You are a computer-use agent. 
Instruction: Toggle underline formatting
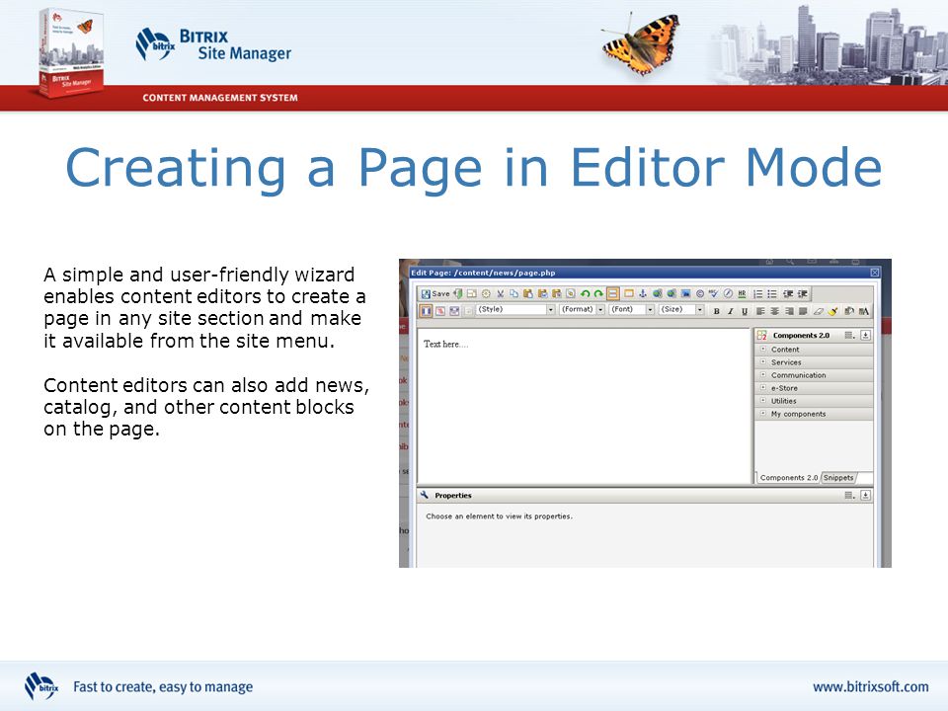coord(745,311)
